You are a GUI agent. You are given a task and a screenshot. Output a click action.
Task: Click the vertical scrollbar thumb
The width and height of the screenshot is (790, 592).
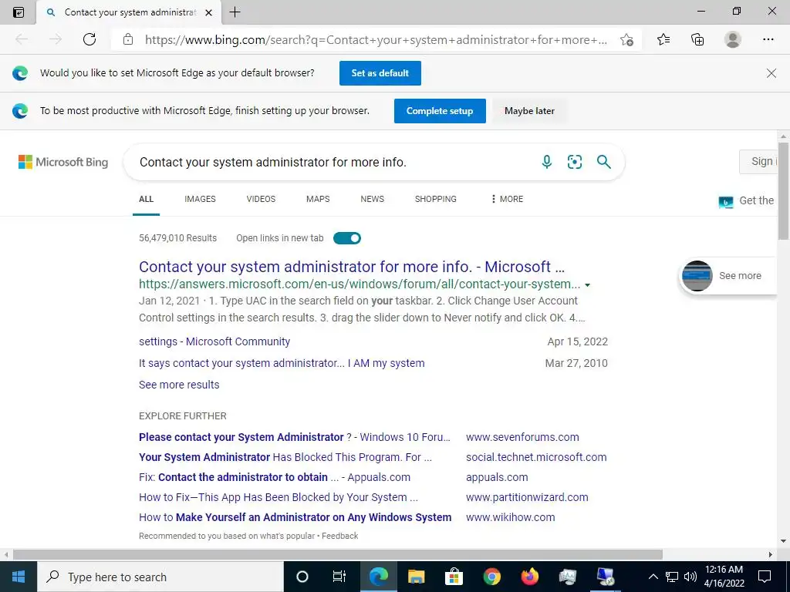coord(782,193)
